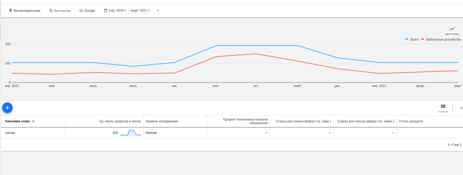Select the школа keyword row
463x175 pixels.
pos(231,133)
